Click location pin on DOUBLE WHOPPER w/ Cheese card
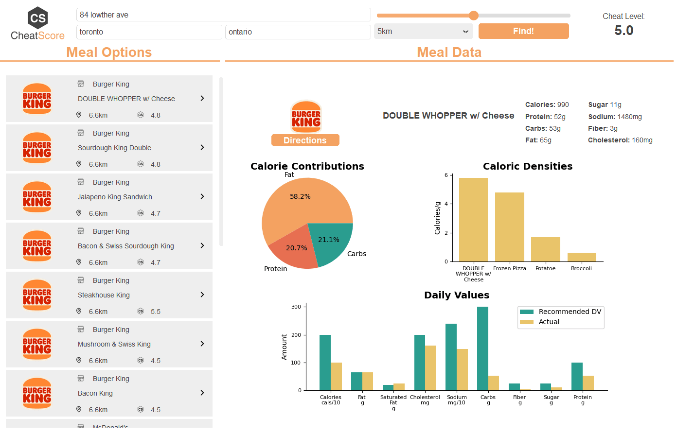Image resolution: width=677 pixels, height=435 pixels. [79, 115]
